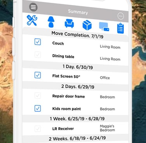Open the more options ellipsis button

[121, 16]
